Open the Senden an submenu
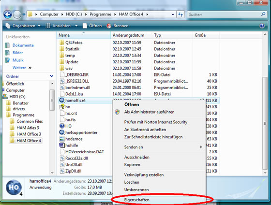The height and width of the screenshot is (205, 271). 159,147
